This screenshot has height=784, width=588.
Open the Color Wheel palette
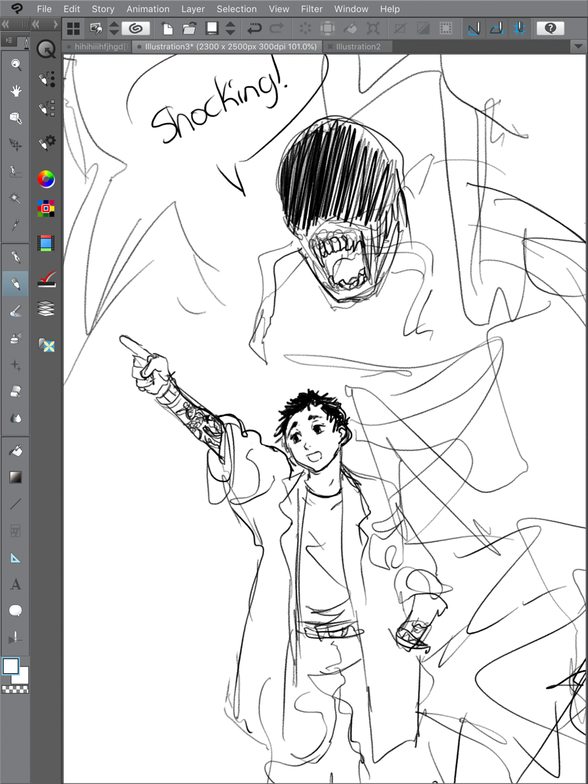point(46,179)
